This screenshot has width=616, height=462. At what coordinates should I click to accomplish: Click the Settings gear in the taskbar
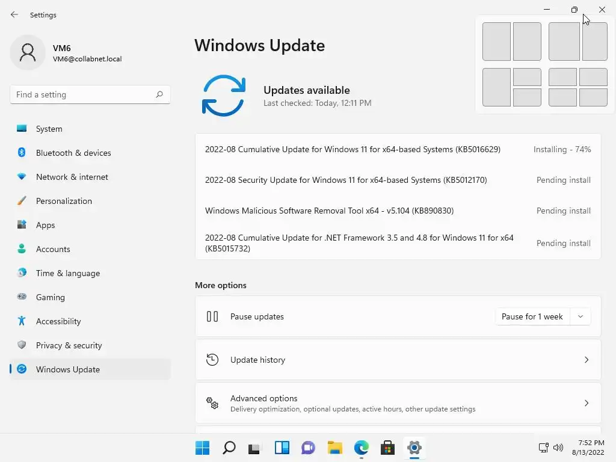[x=414, y=448]
